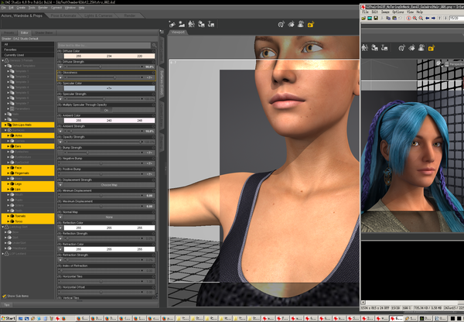Toggle Multiply Specular Through Opacity On button

point(106,110)
